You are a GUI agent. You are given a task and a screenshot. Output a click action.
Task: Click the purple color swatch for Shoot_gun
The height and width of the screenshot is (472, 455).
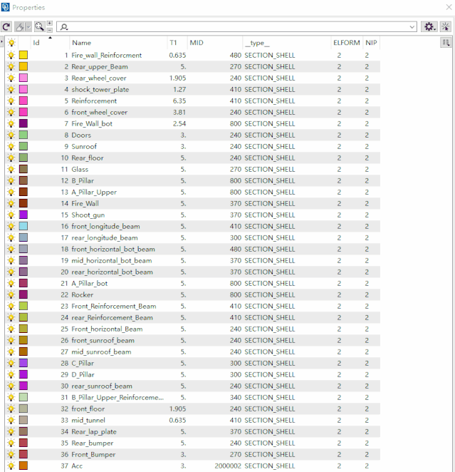[x=23, y=215]
